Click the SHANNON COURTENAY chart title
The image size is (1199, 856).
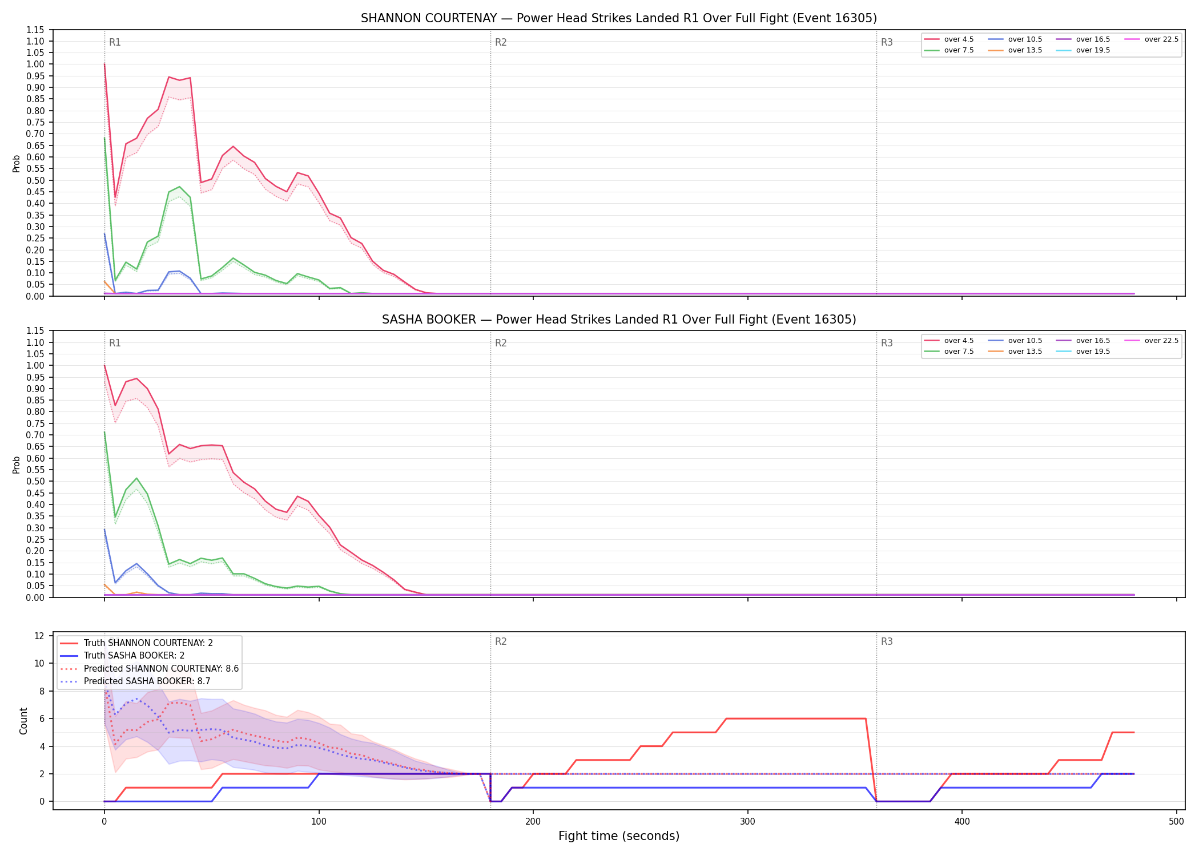[x=619, y=18]
